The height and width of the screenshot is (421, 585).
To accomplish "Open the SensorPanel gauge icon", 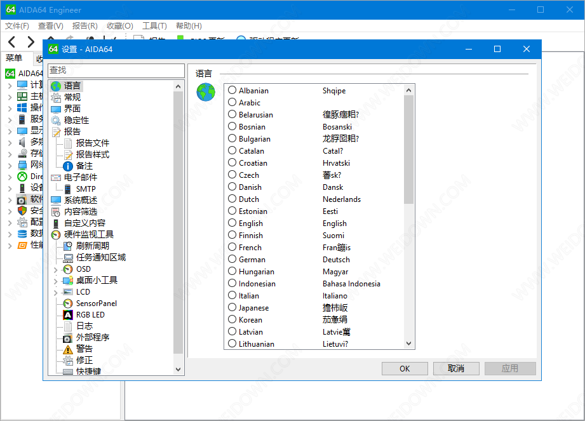I will click(68, 304).
